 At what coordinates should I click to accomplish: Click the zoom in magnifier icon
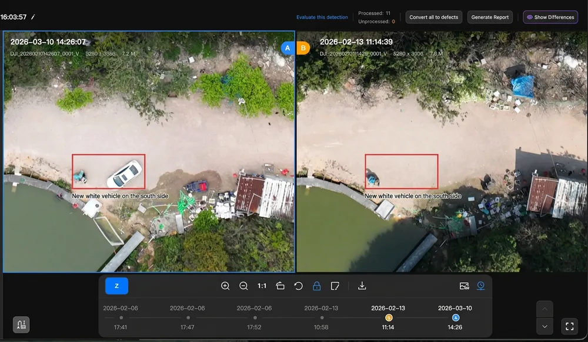pos(225,286)
